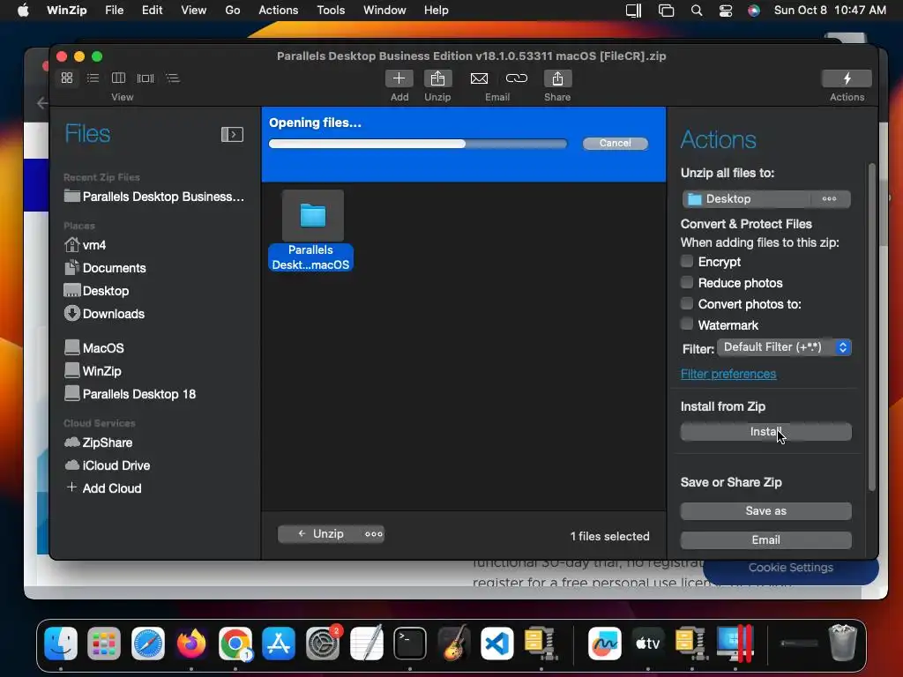Open Launchpad from the Dock
The height and width of the screenshot is (677, 903).
[104, 643]
